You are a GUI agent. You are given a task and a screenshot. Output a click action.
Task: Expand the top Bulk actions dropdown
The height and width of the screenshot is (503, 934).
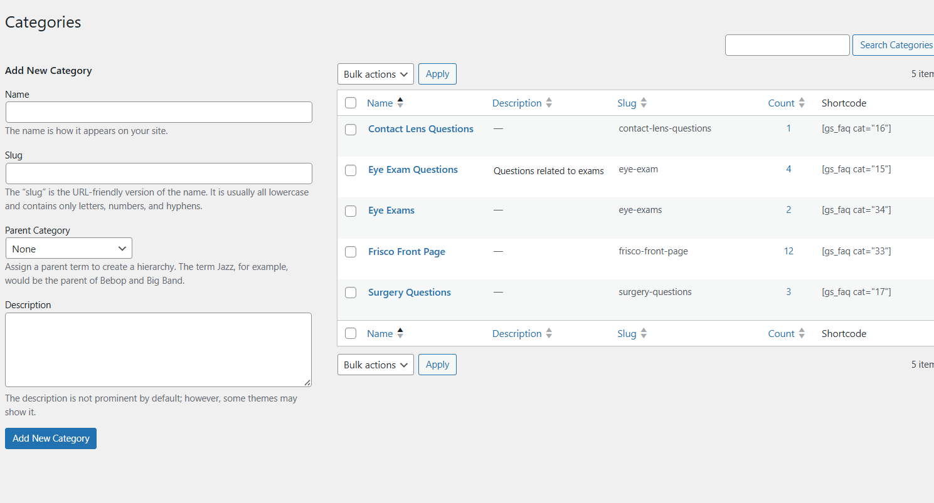pyautogui.click(x=375, y=75)
